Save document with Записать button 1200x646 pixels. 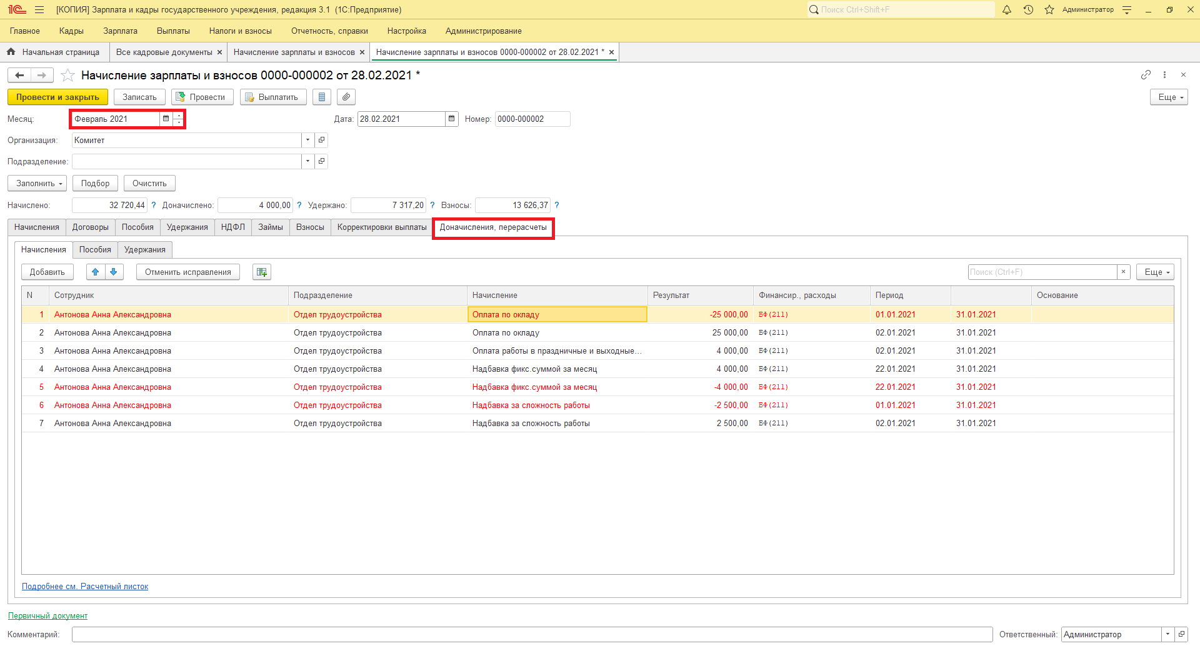pos(139,97)
